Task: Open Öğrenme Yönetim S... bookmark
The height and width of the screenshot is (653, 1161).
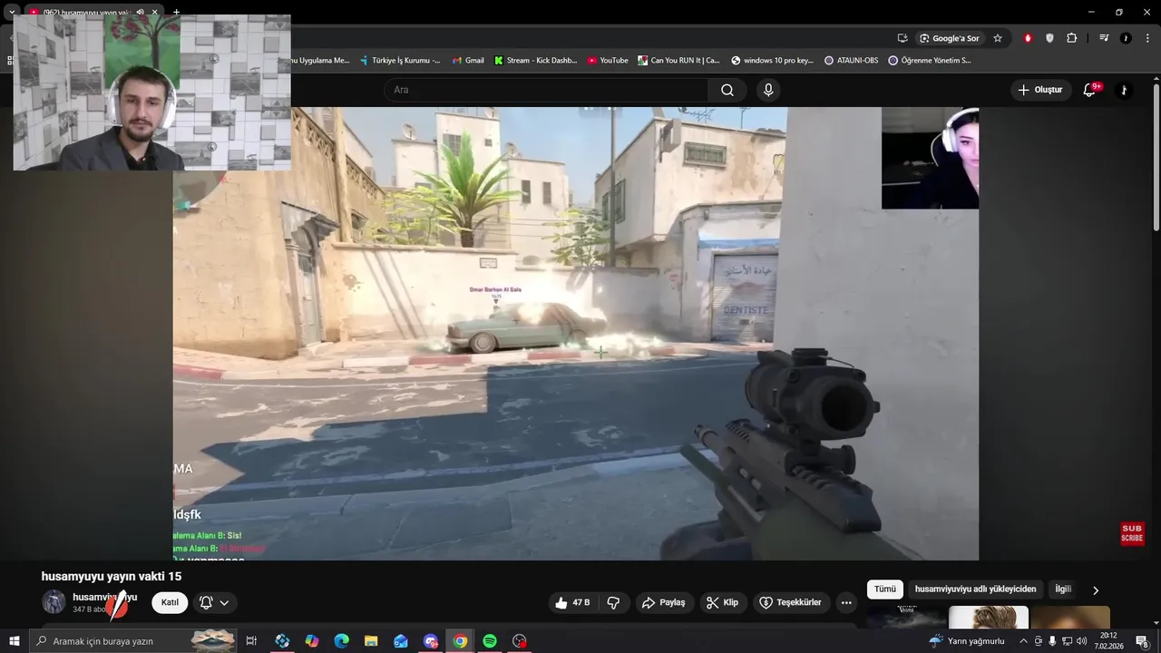Action: [x=930, y=61]
